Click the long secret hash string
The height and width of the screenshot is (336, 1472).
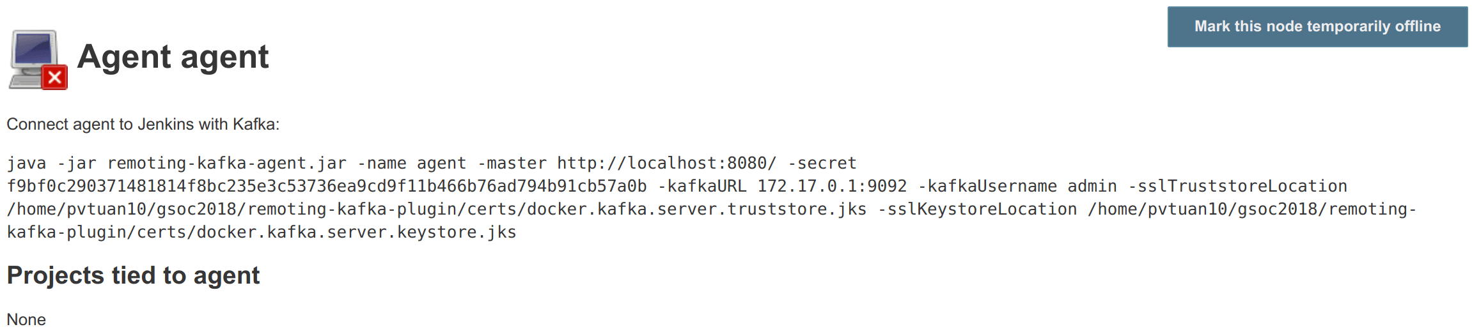click(x=327, y=187)
